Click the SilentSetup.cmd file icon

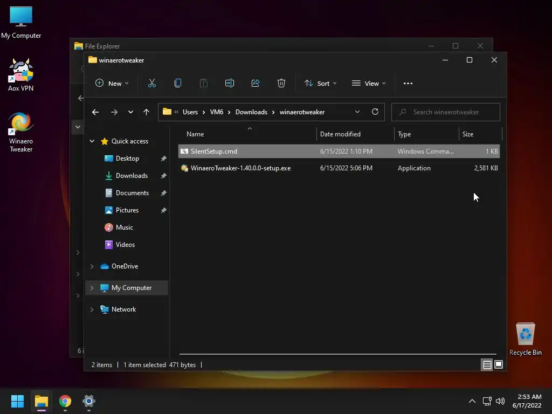tap(184, 151)
